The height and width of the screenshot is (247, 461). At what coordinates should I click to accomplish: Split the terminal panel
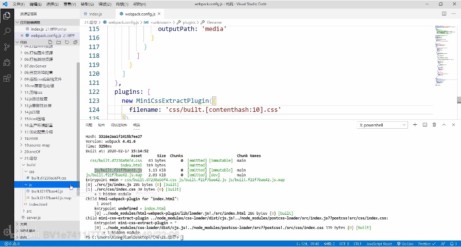425,125
